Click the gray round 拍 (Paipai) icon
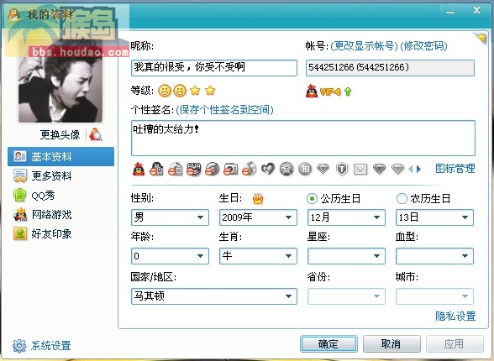The width and height of the screenshot is (494, 361). pyautogui.click(x=305, y=169)
